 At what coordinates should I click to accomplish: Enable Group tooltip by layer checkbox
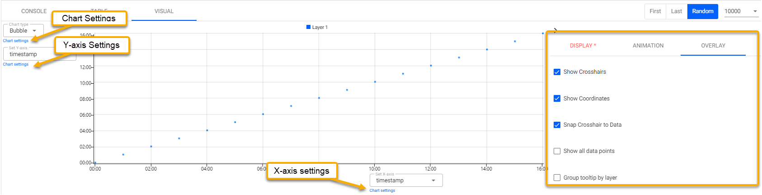point(557,178)
